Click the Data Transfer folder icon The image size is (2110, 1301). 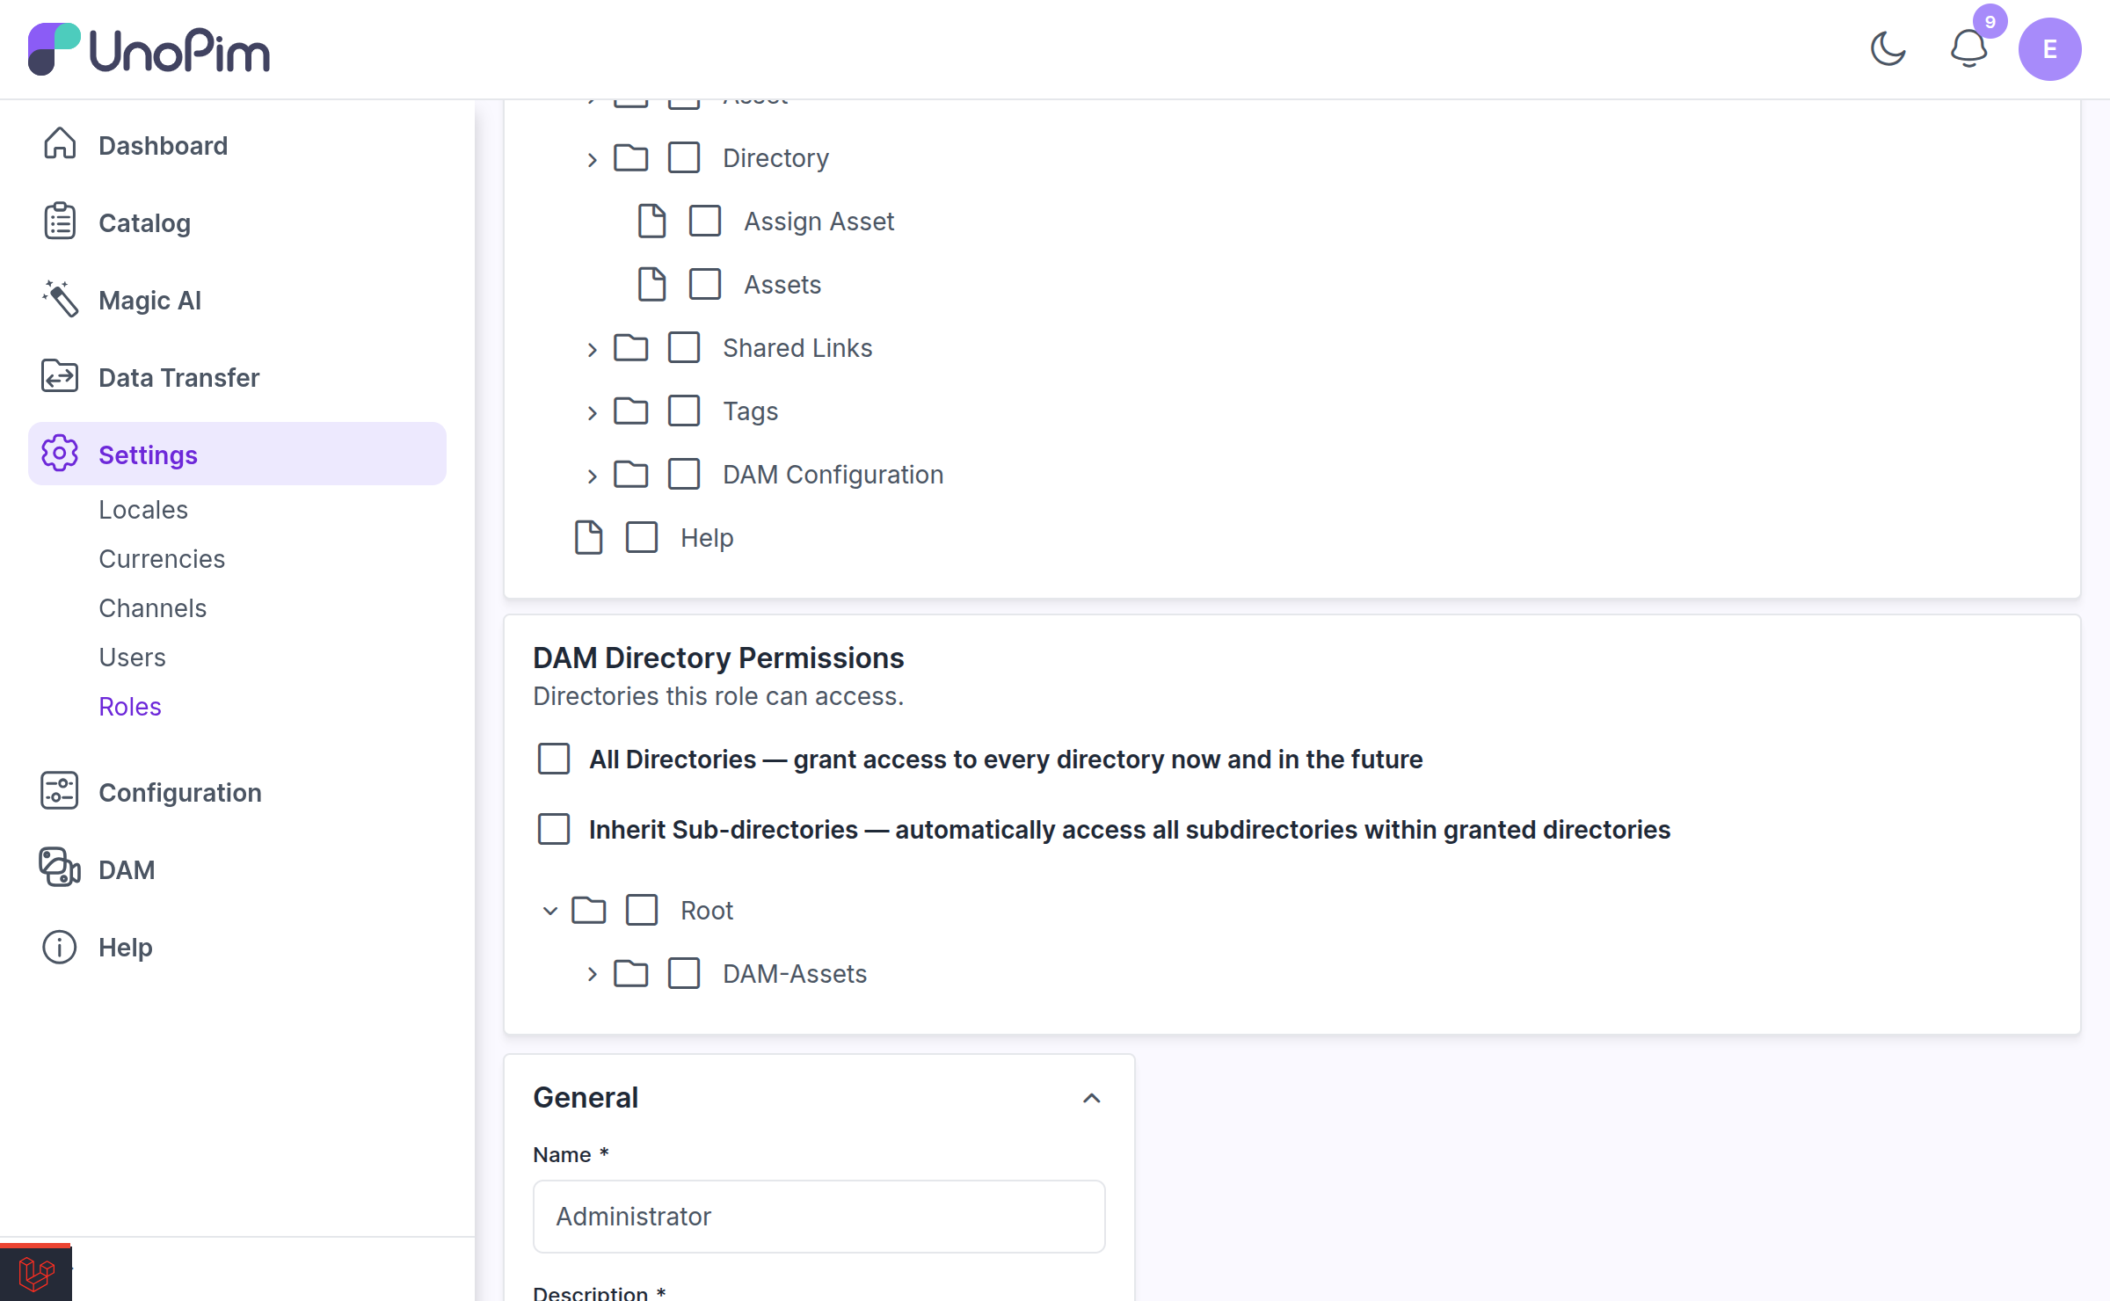(x=60, y=377)
